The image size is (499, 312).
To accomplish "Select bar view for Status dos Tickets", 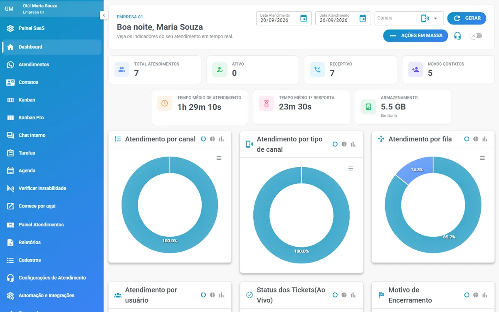I will (353, 295).
